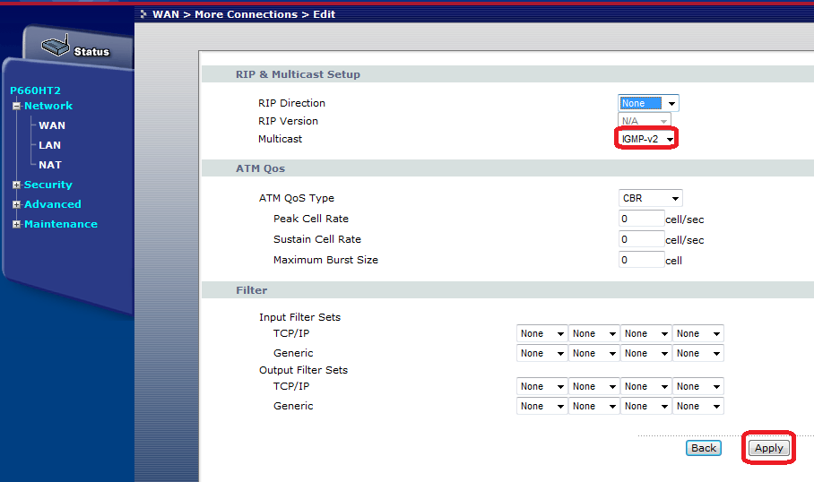Screen dimensions: 814x482
Task: Open second Input Generic filter dropdown
Action: pyautogui.click(x=593, y=353)
